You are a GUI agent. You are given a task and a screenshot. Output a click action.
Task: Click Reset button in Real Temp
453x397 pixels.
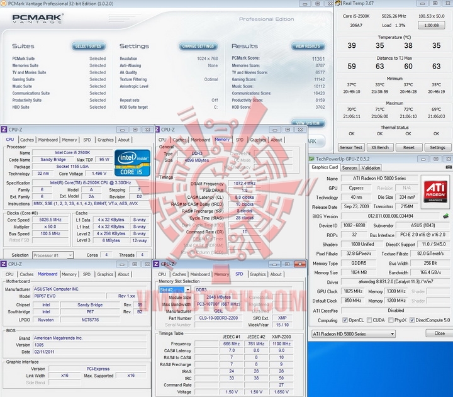coord(409,147)
